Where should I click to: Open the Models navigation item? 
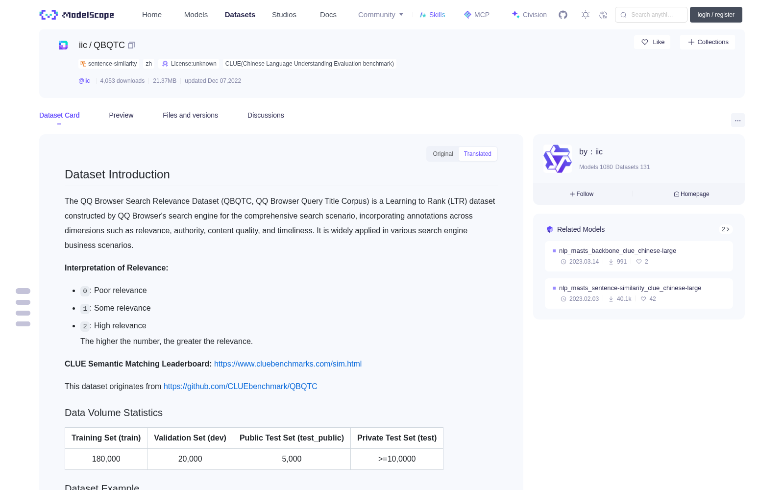[196, 15]
